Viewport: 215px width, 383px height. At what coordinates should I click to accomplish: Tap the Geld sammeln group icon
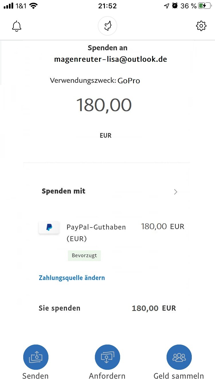click(x=179, y=357)
